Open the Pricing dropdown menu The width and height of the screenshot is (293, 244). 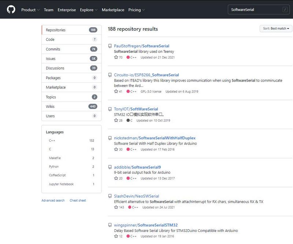[x=136, y=10]
